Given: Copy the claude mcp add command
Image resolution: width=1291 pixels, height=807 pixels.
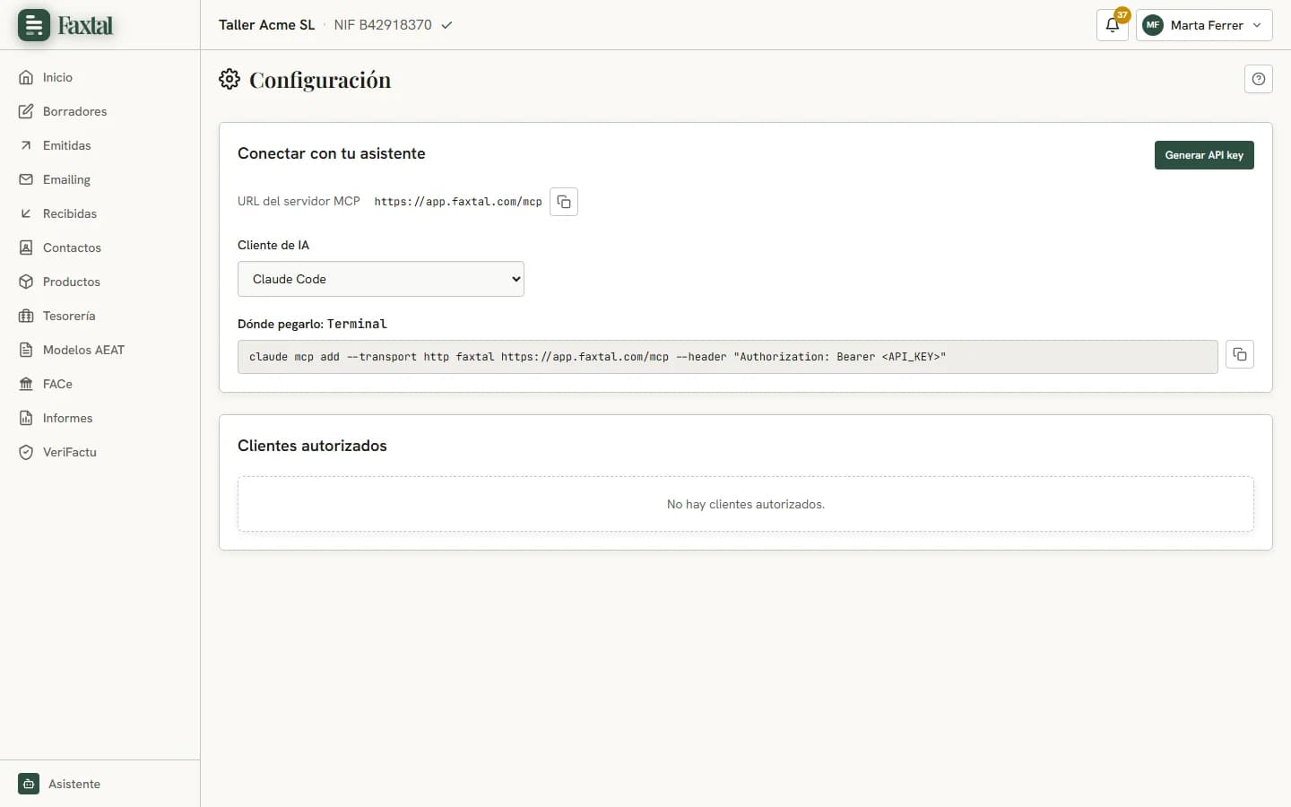Looking at the screenshot, I should [1240, 355].
